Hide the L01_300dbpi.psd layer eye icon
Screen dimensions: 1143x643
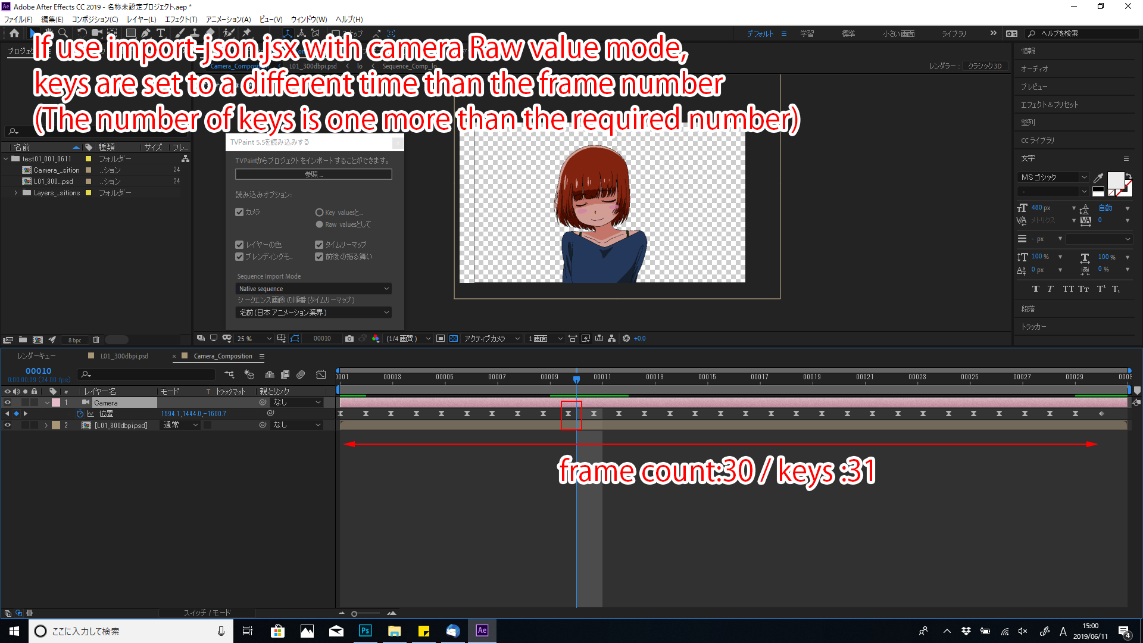tap(8, 425)
